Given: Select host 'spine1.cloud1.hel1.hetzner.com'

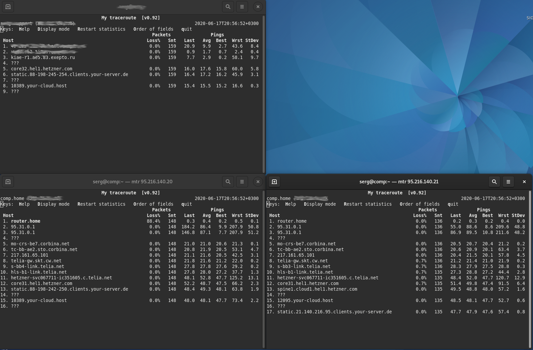Looking at the screenshot, I should pos(317,289).
